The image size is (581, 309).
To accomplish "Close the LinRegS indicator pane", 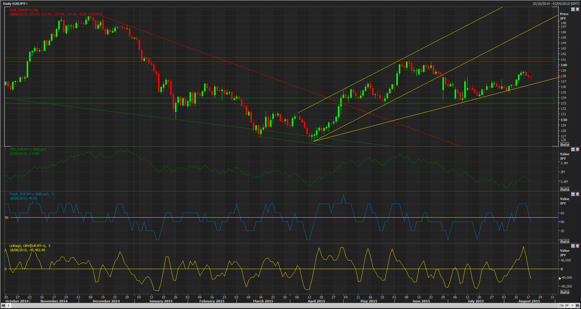I will [x=577, y=246].
